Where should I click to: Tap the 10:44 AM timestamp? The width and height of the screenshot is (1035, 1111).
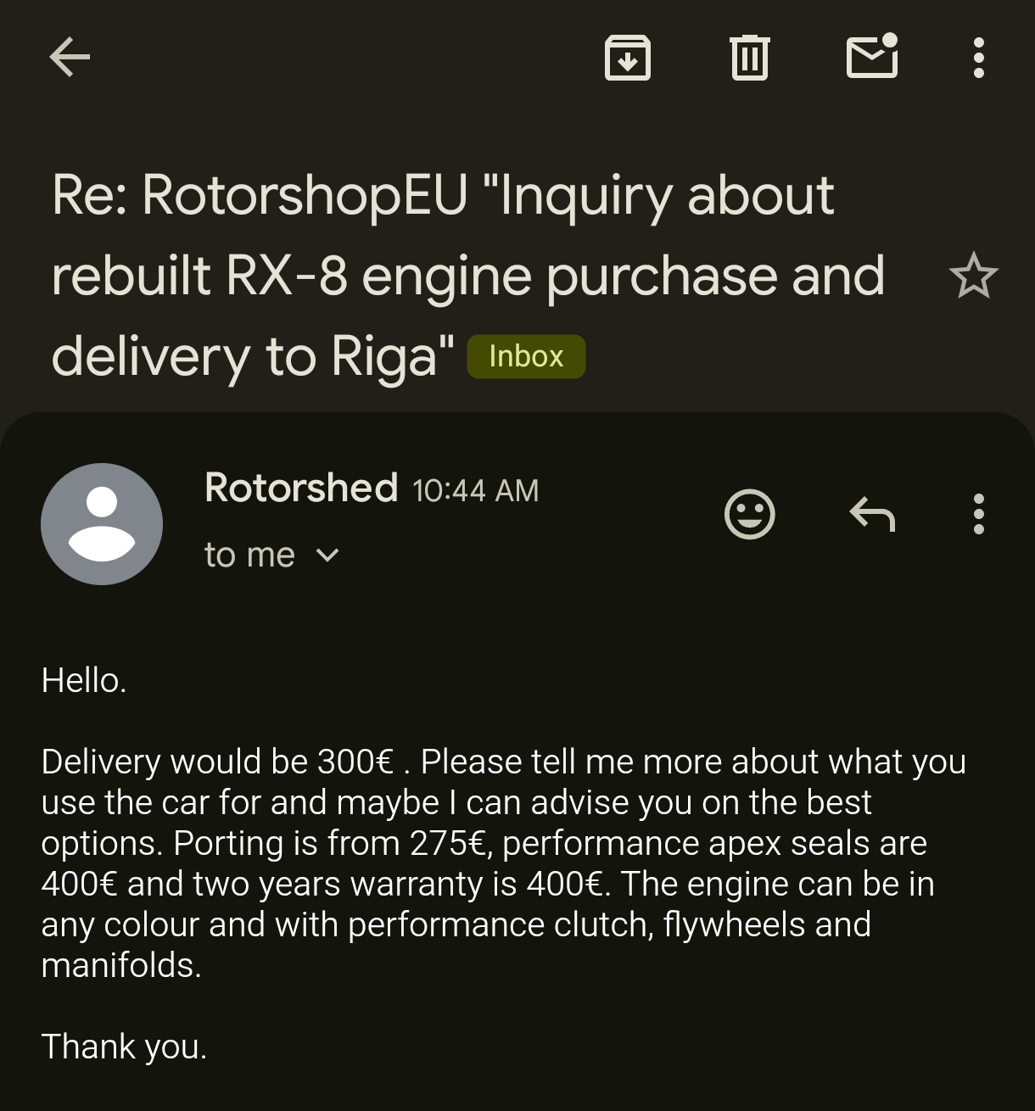click(x=475, y=490)
